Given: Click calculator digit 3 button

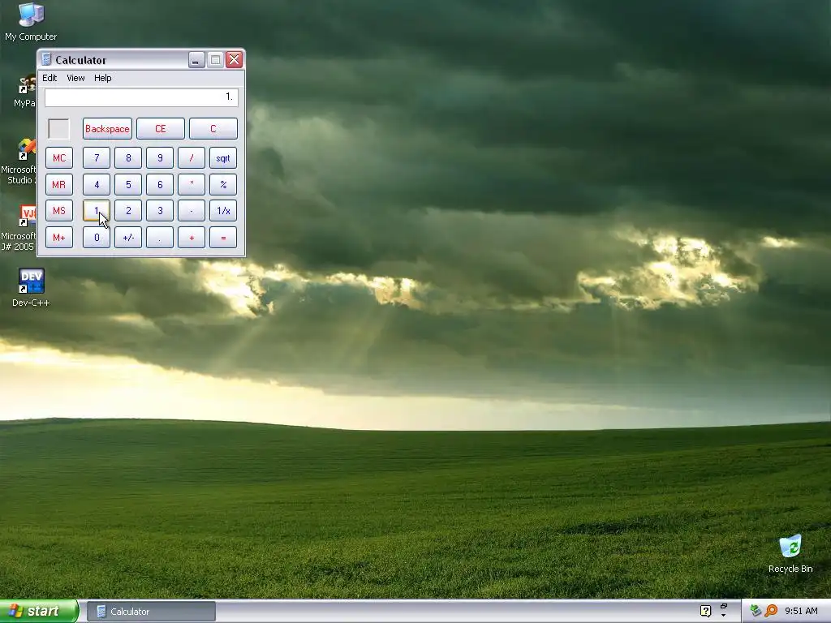Looking at the screenshot, I should click(x=160, y=210).
